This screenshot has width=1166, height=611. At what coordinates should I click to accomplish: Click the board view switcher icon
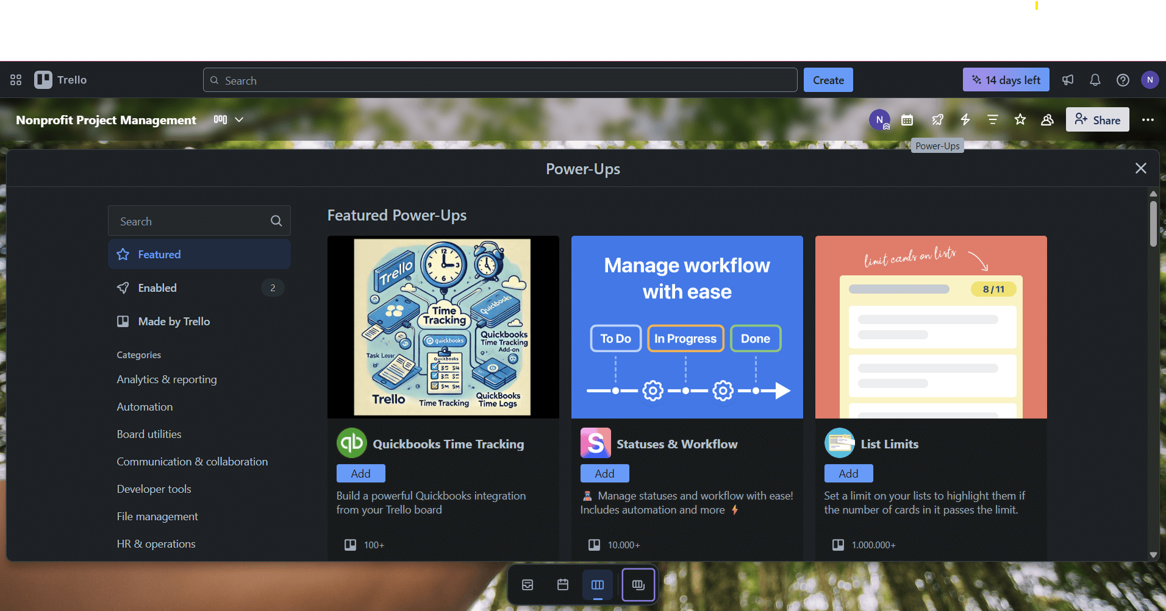click(x=220, y=119)
